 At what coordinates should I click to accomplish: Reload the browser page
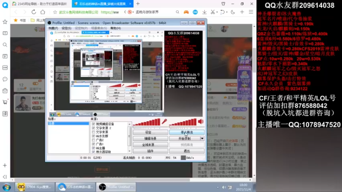(34, 12)
